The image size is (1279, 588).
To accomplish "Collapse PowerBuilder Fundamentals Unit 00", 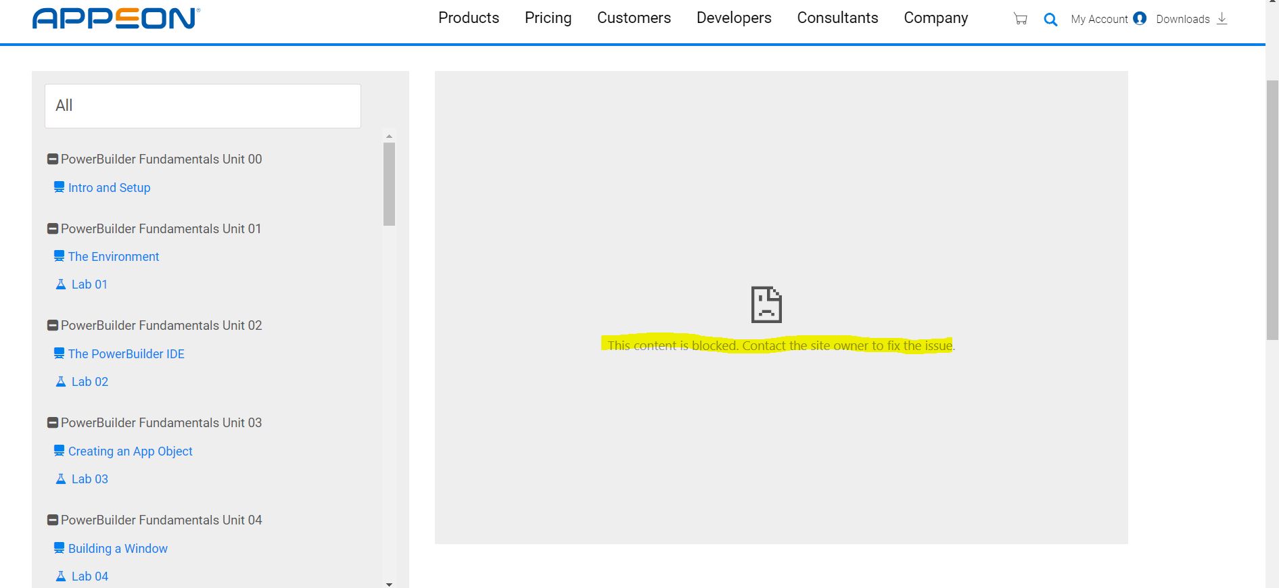I will tap(52, 160).
